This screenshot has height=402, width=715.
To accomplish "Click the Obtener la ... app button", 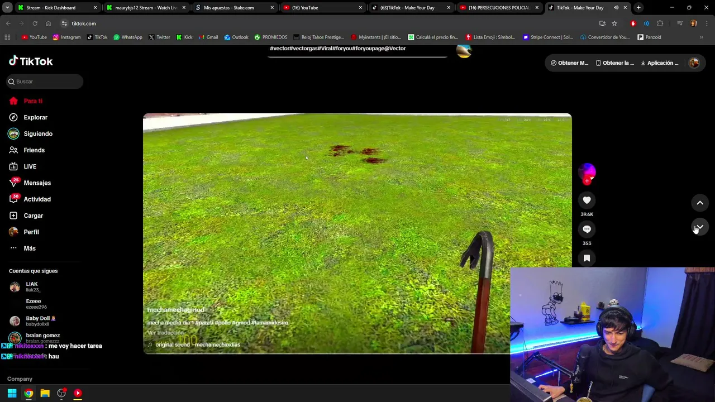I will [614, 63].
